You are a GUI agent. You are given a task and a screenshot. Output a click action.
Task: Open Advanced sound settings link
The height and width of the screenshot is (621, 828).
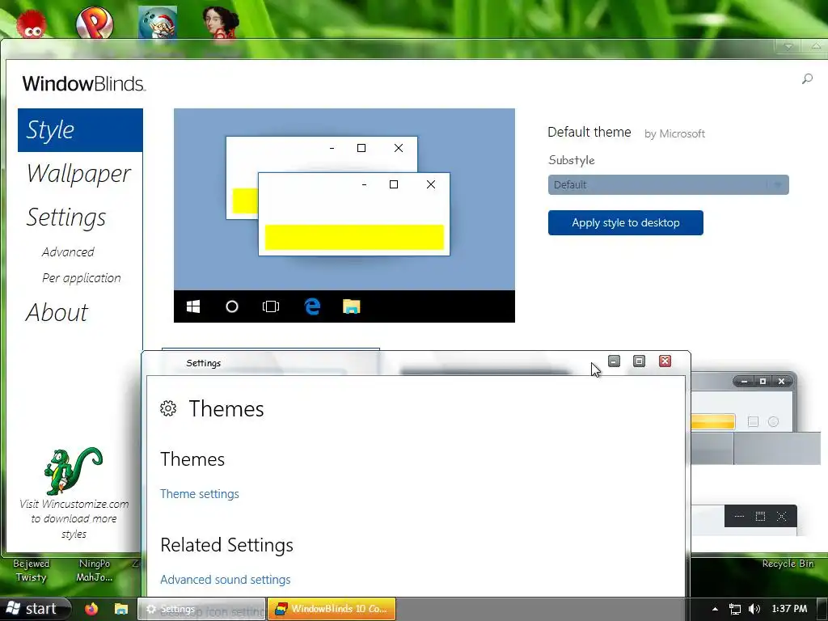(226, 579)
